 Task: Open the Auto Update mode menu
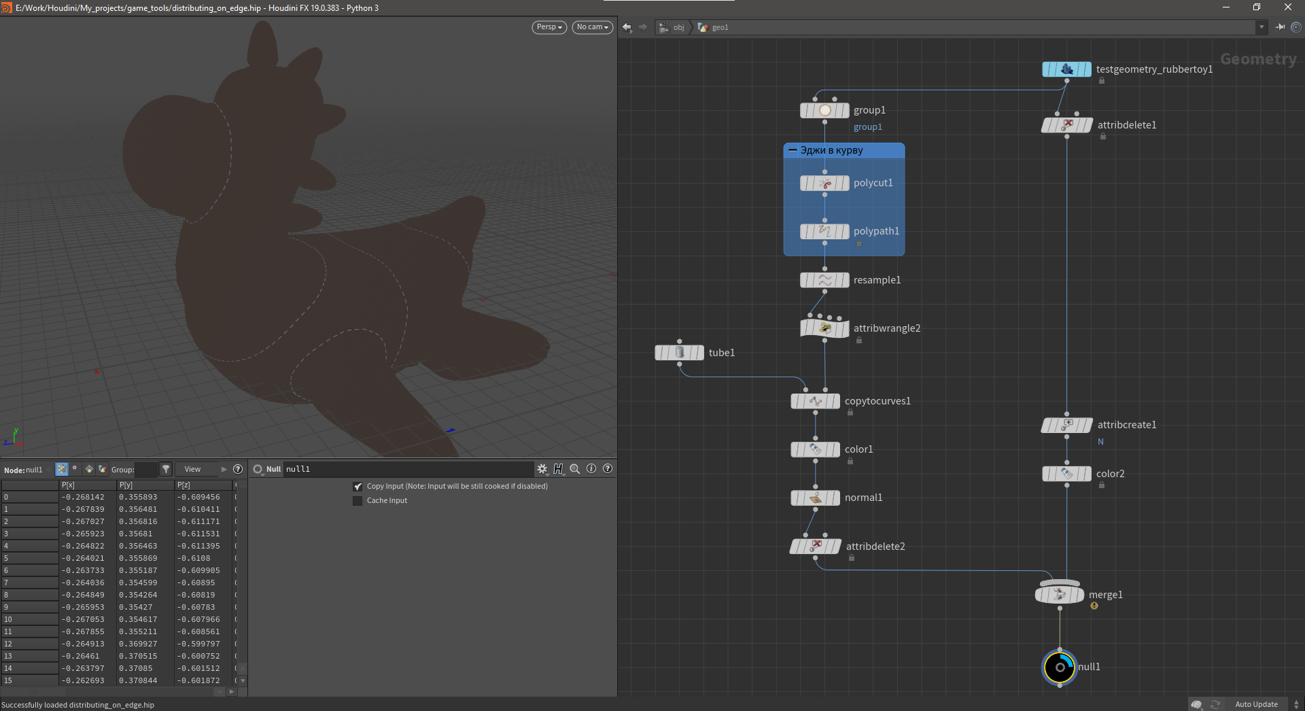tap(1256, 704)
